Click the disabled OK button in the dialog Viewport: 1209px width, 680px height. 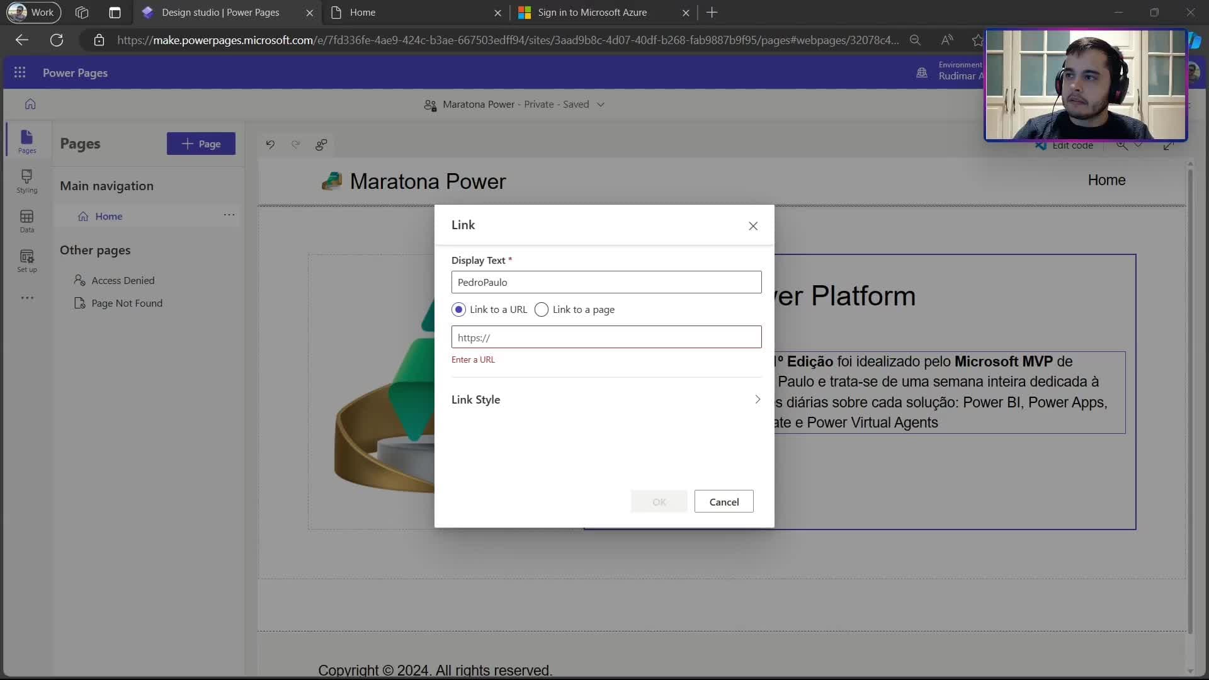coord(659,502)
